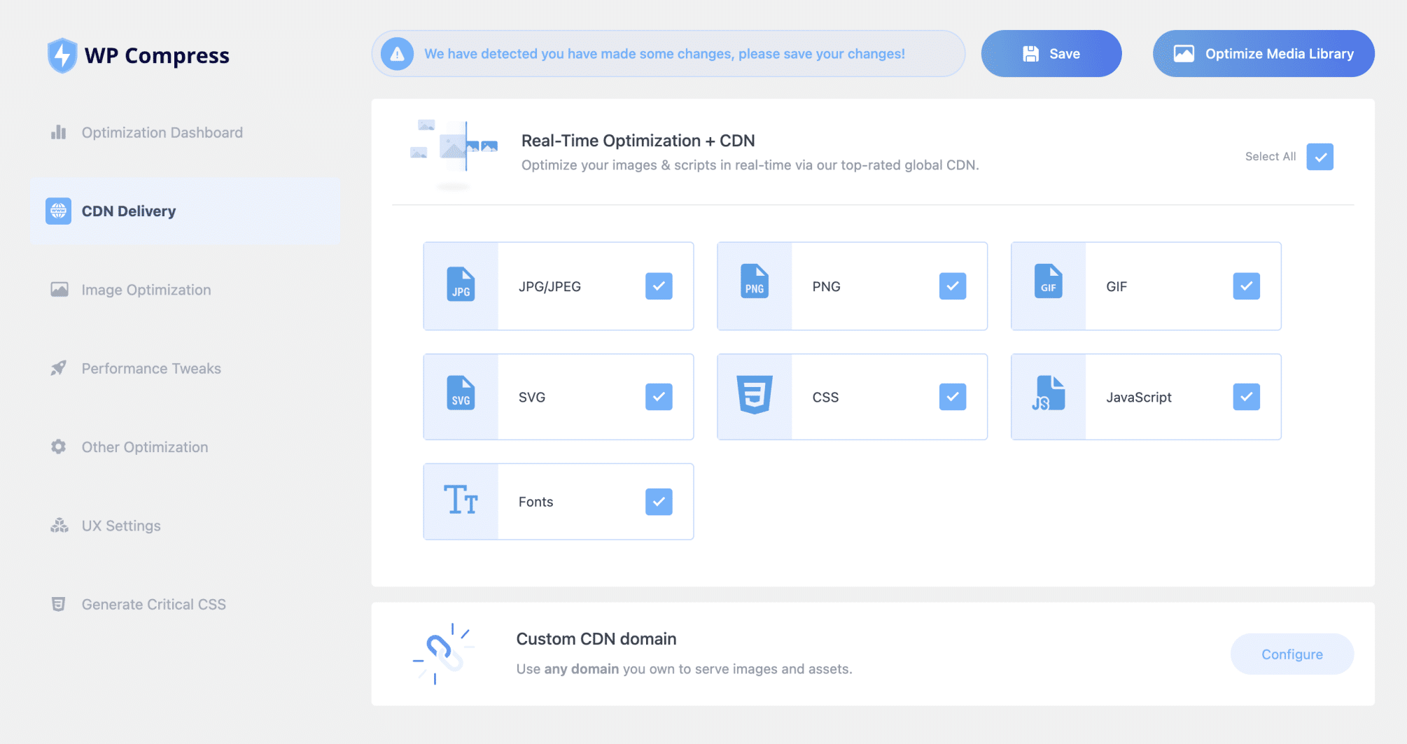Go to Image Optimization section
Viewport: 1407px width, 744px height.
pos(185,290)
